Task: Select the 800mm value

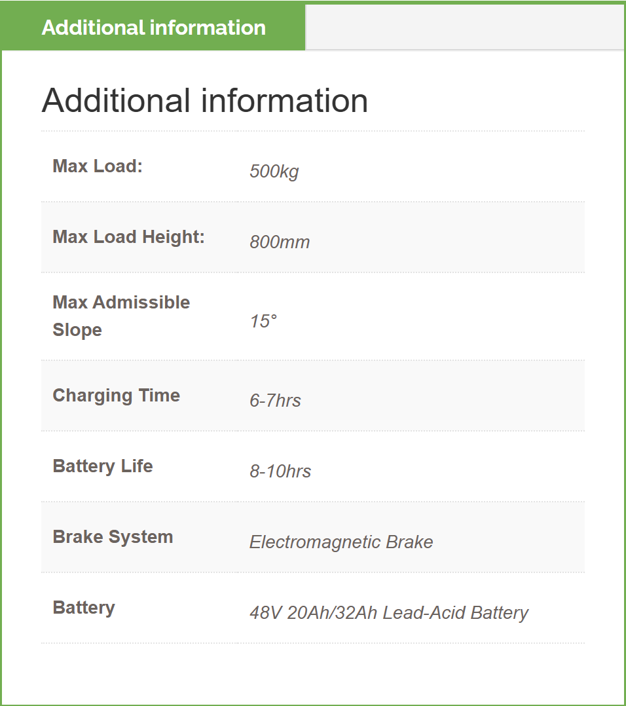Action: click(x=280, y=242)
